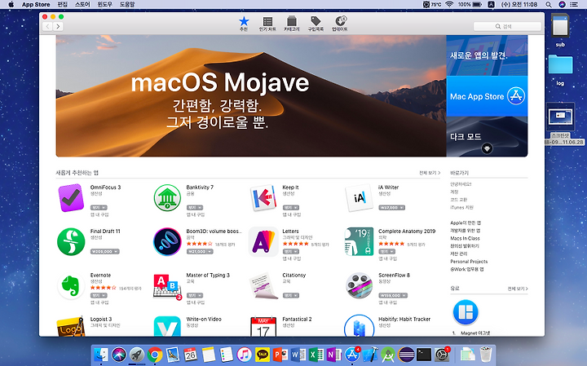Open the 새로운 앱의 발견 banner tile

(487, 55)
